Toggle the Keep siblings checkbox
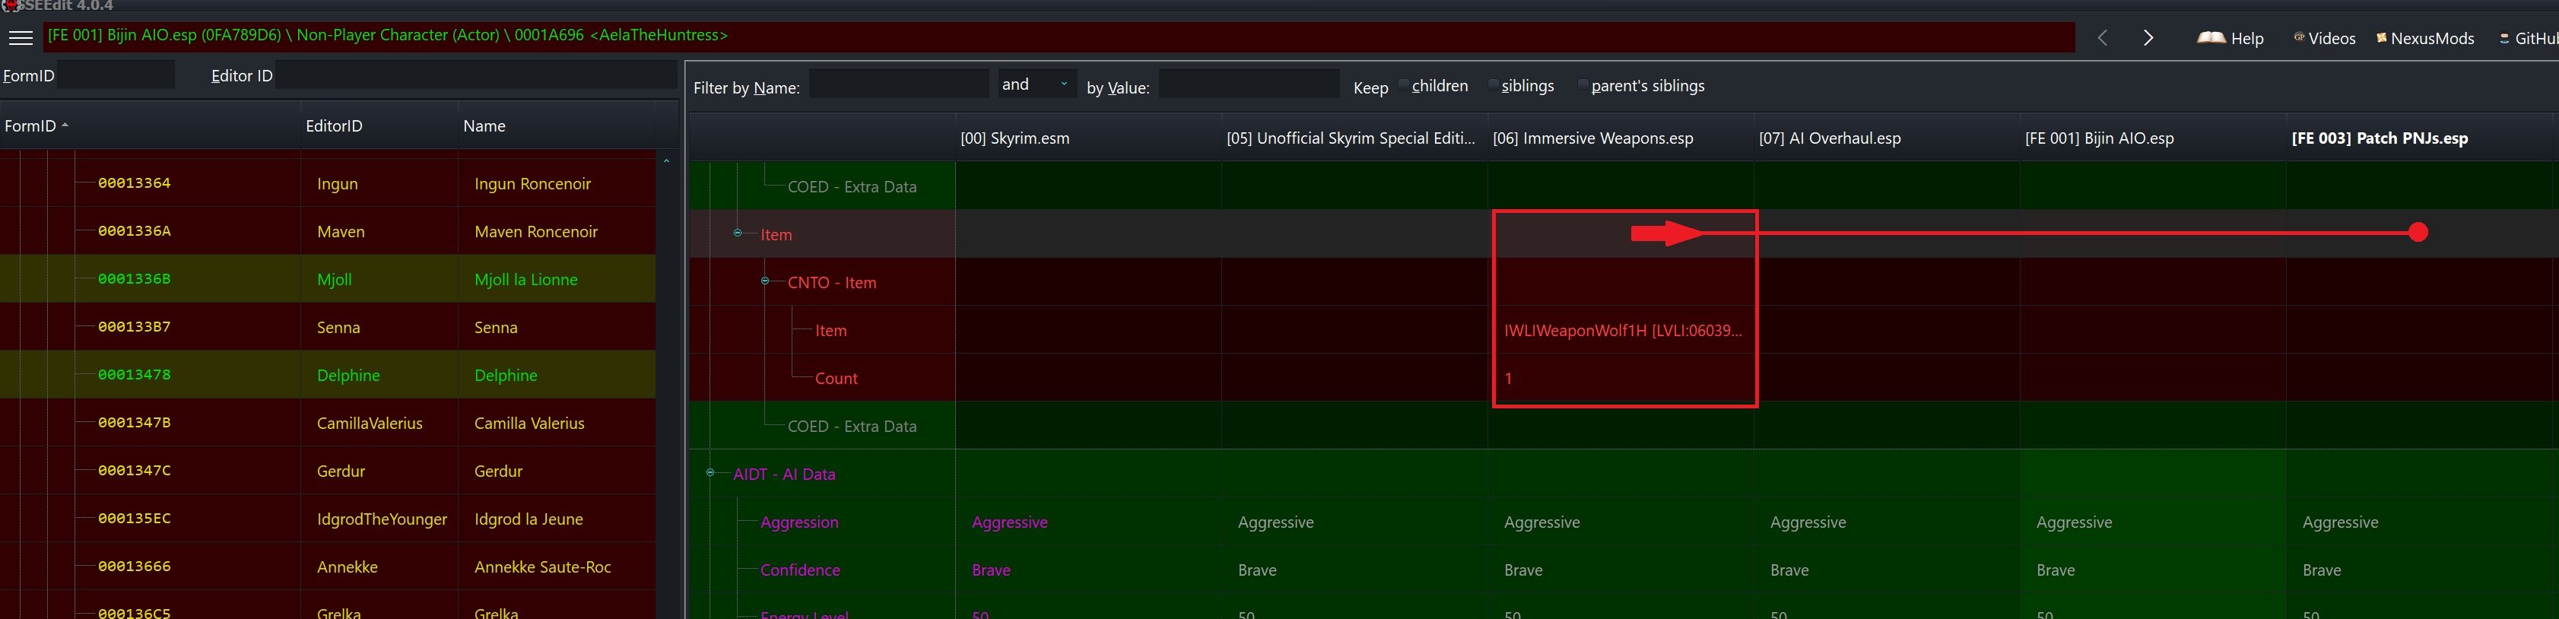The image size is (2559, 619). pyautogui.click(x=1493, y=84)
